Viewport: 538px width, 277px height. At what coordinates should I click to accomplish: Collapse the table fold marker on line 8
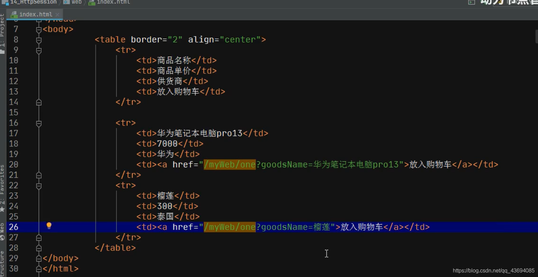pyautogui.click(x=39, y=40)
